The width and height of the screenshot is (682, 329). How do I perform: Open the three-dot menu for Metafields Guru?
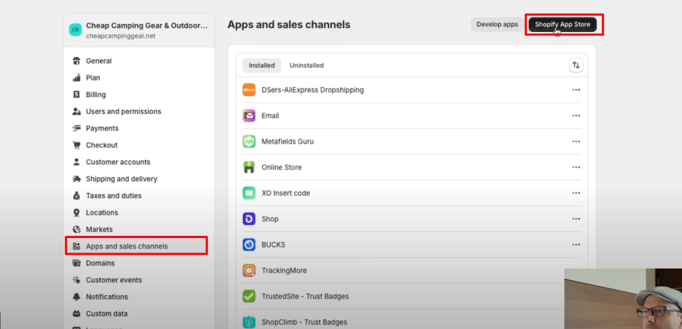576,142
